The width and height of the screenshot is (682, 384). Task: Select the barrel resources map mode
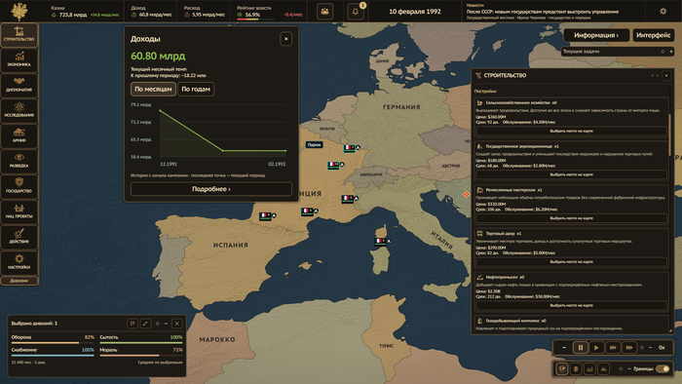[576, 368]
